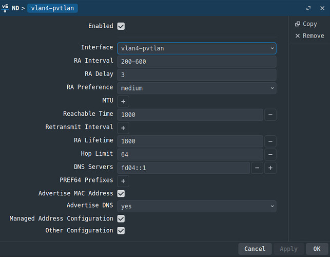Add an MTU value with plus icon

click(123, 101)
